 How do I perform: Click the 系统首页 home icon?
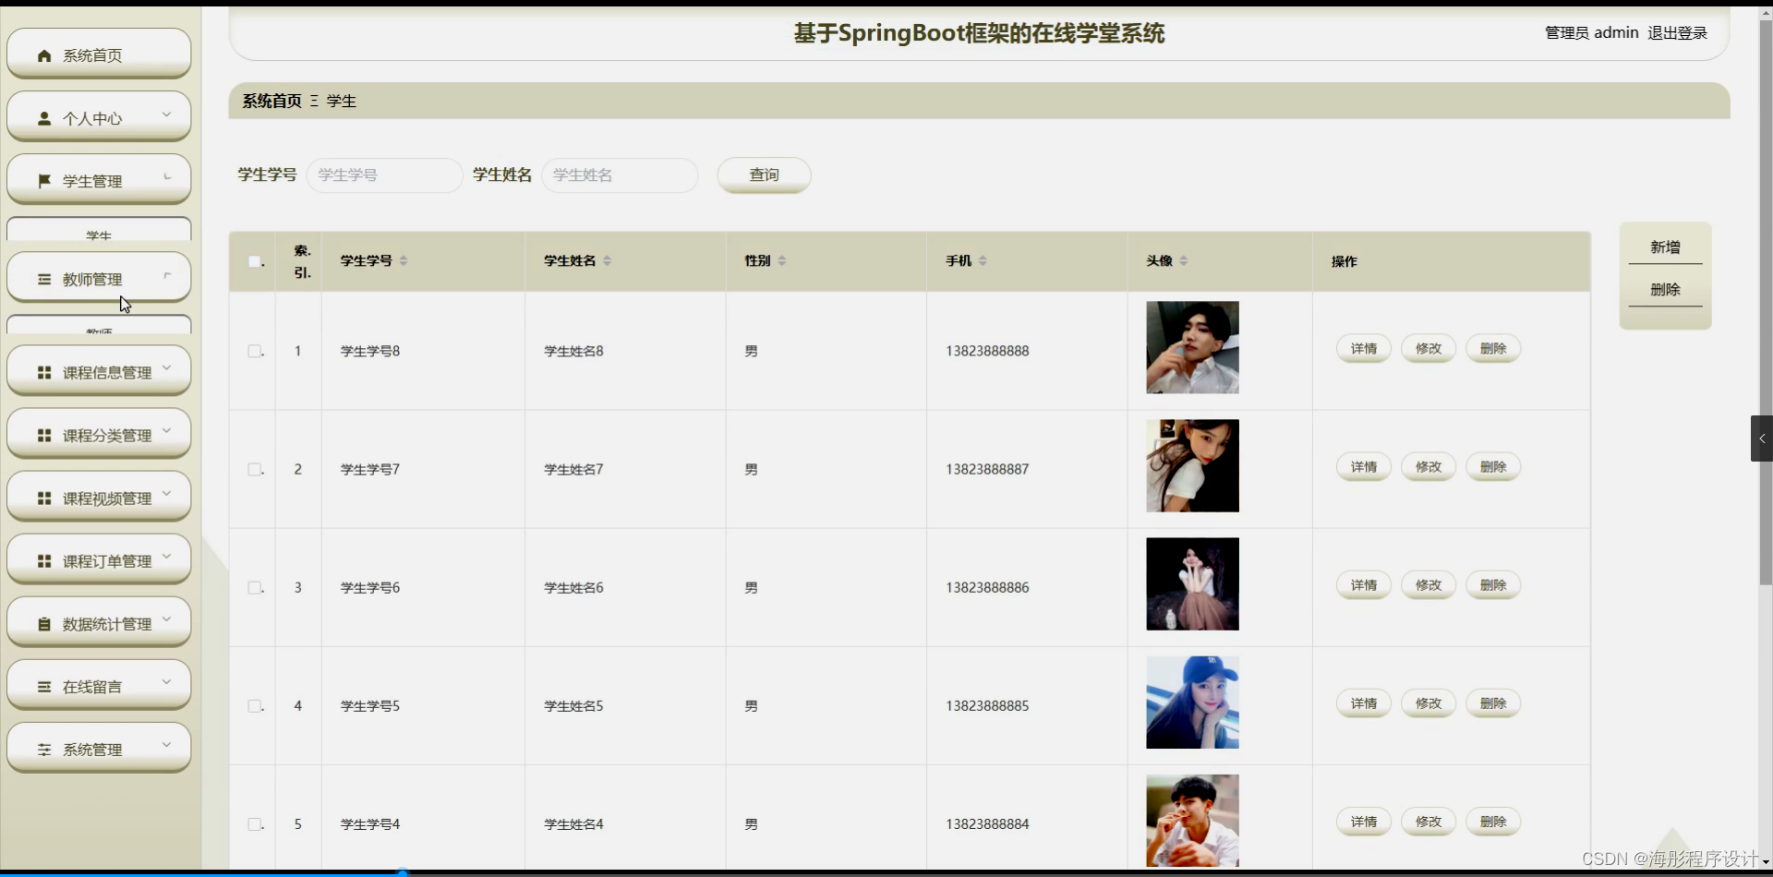pyautogui.click(x=43, y=55)
